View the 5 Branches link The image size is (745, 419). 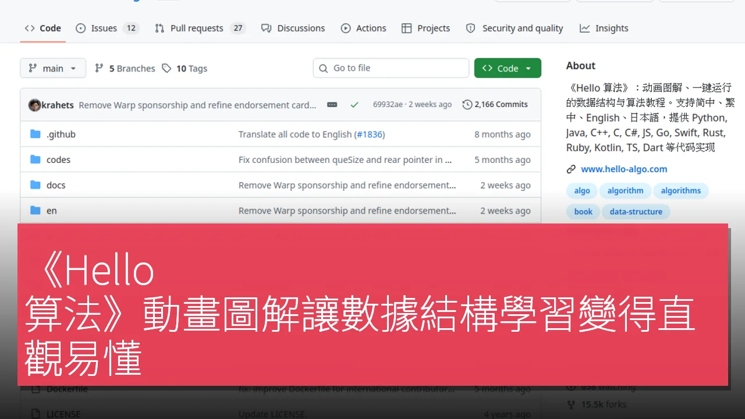(x=125, y=68)
